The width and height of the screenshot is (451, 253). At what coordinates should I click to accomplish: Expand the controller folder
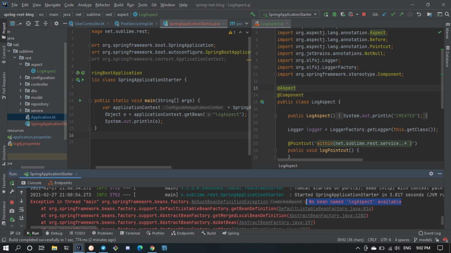click(x=20, y=84)
